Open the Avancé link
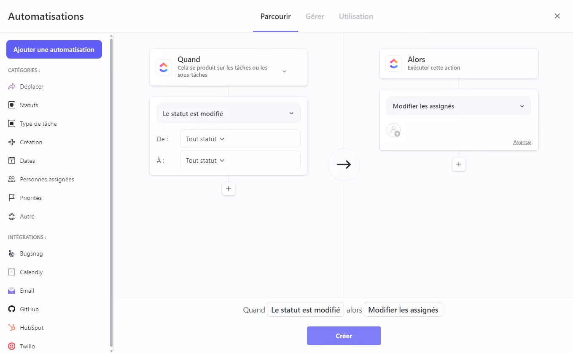Screen dimensions: 573x353 pos(522,142)
